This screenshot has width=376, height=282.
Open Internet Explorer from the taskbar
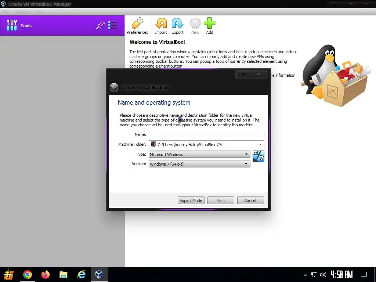[81, 275]
